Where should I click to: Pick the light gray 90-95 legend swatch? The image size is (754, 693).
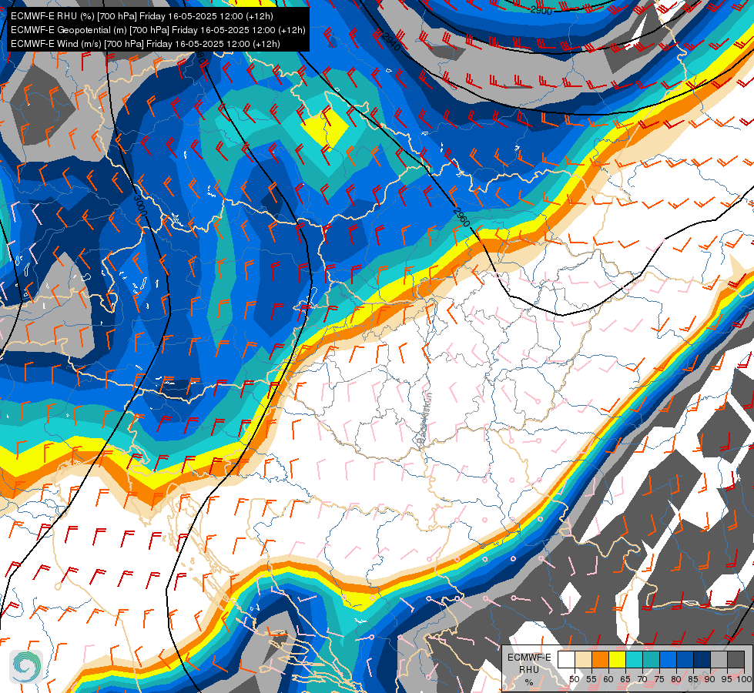click(719, 659)
